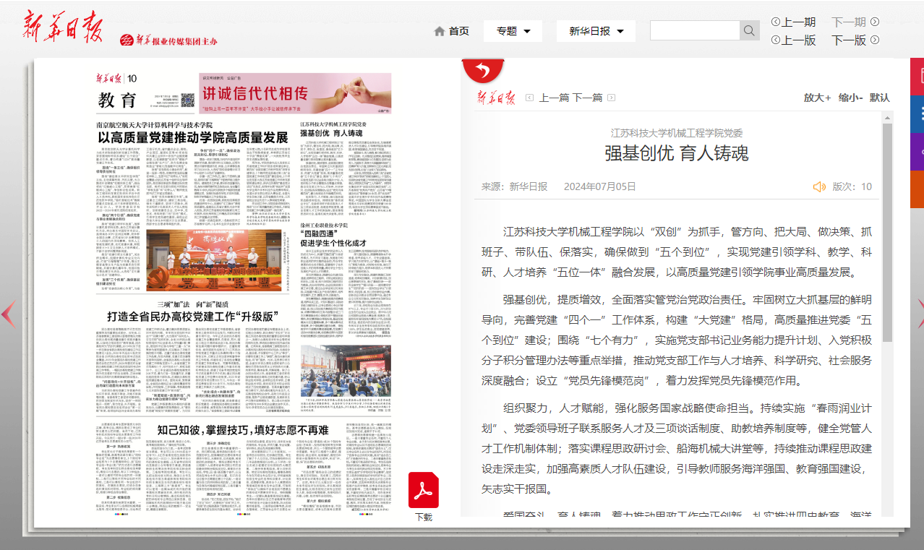Screen dimensions: 924x550
Task: Go to previous issue 上一期
Action: point(793,22)
